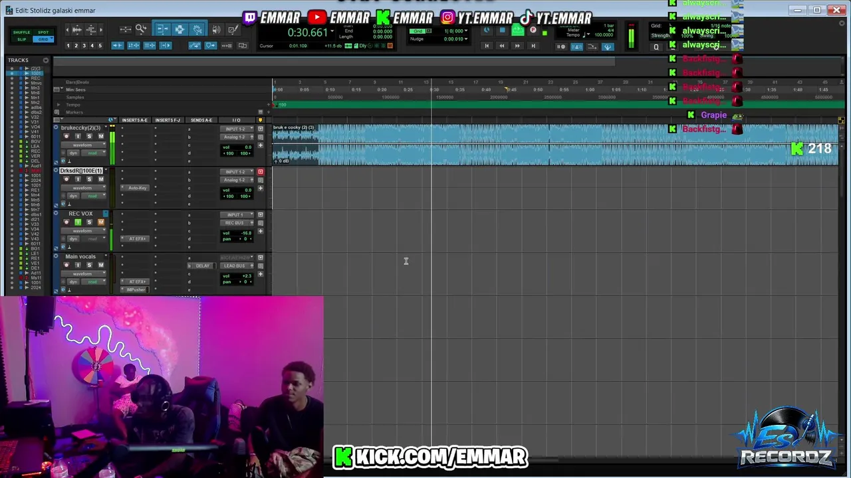Mute the Main vocals track
Viewport: 851px width, 478px height.
pos(101,265)
